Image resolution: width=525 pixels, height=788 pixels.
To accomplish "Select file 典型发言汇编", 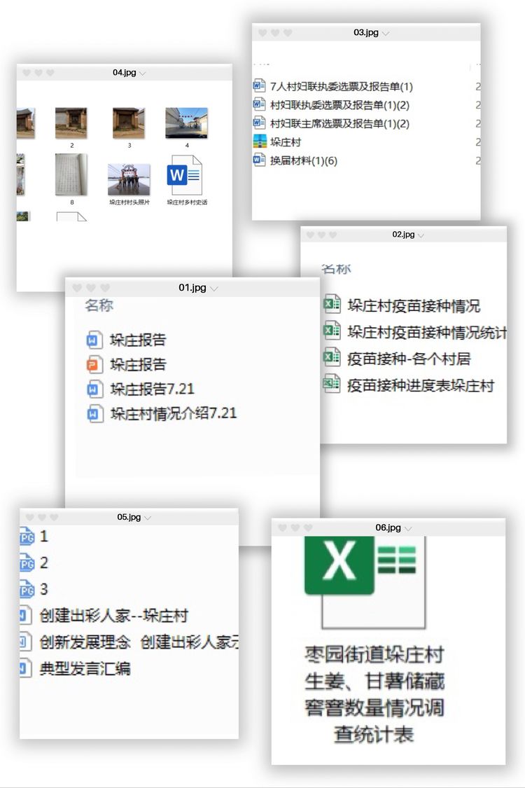I will pyautogui.click(x=85, y=668).
